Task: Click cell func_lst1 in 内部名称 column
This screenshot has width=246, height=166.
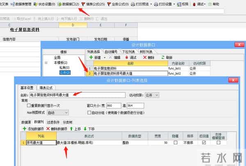Action: pos(178,68)
